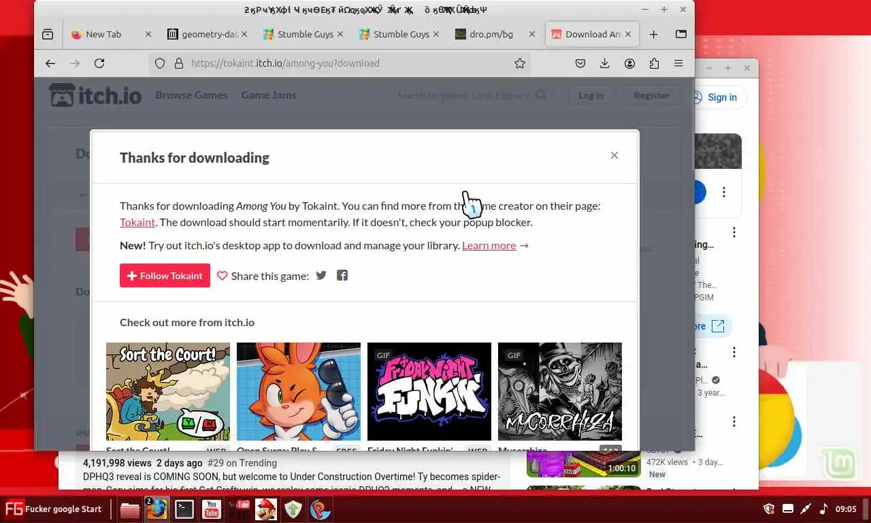Screen dimensions: 871x523
Task: Click the music note tray icon
Action: click(823, 509)
